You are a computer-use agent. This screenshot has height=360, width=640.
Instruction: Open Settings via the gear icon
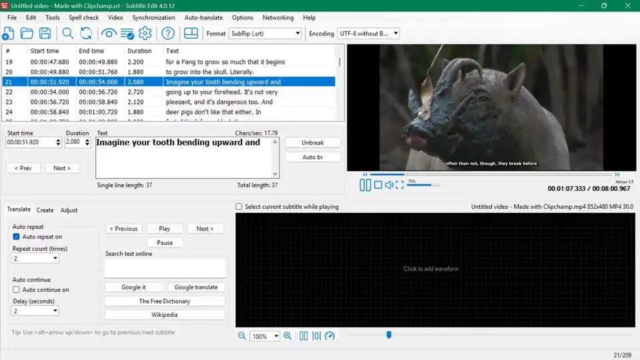(145, 33)
